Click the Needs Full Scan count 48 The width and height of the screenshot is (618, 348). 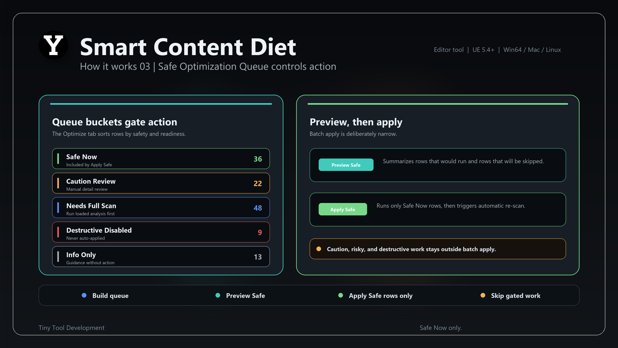point(258,208)
